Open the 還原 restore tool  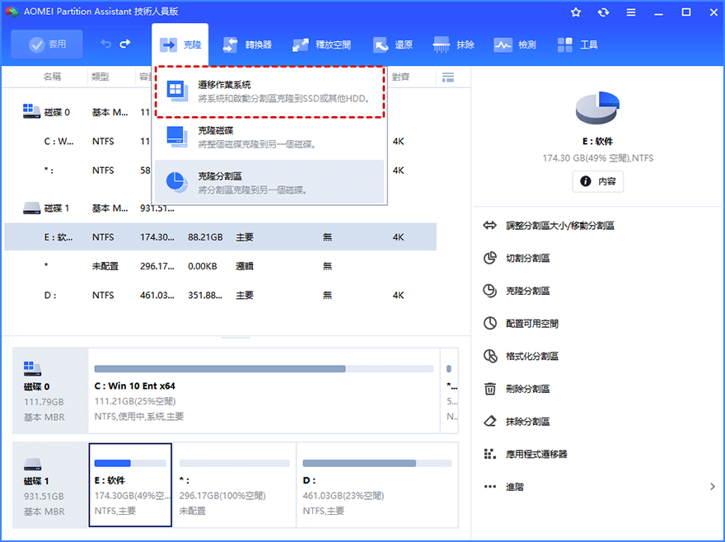(x=392, y=44)
